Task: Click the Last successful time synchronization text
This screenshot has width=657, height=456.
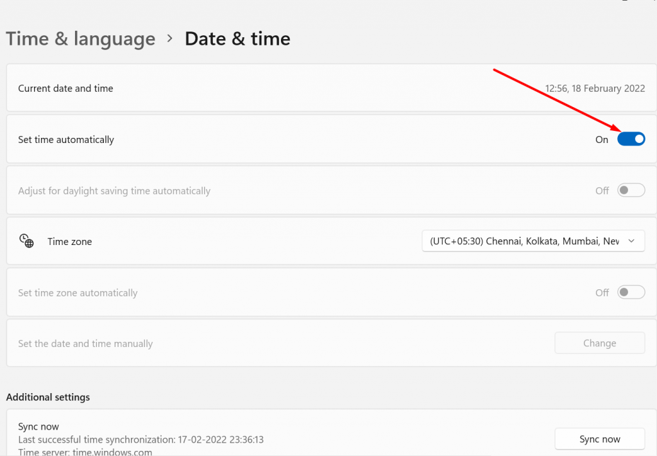Action: coord(141,440)
